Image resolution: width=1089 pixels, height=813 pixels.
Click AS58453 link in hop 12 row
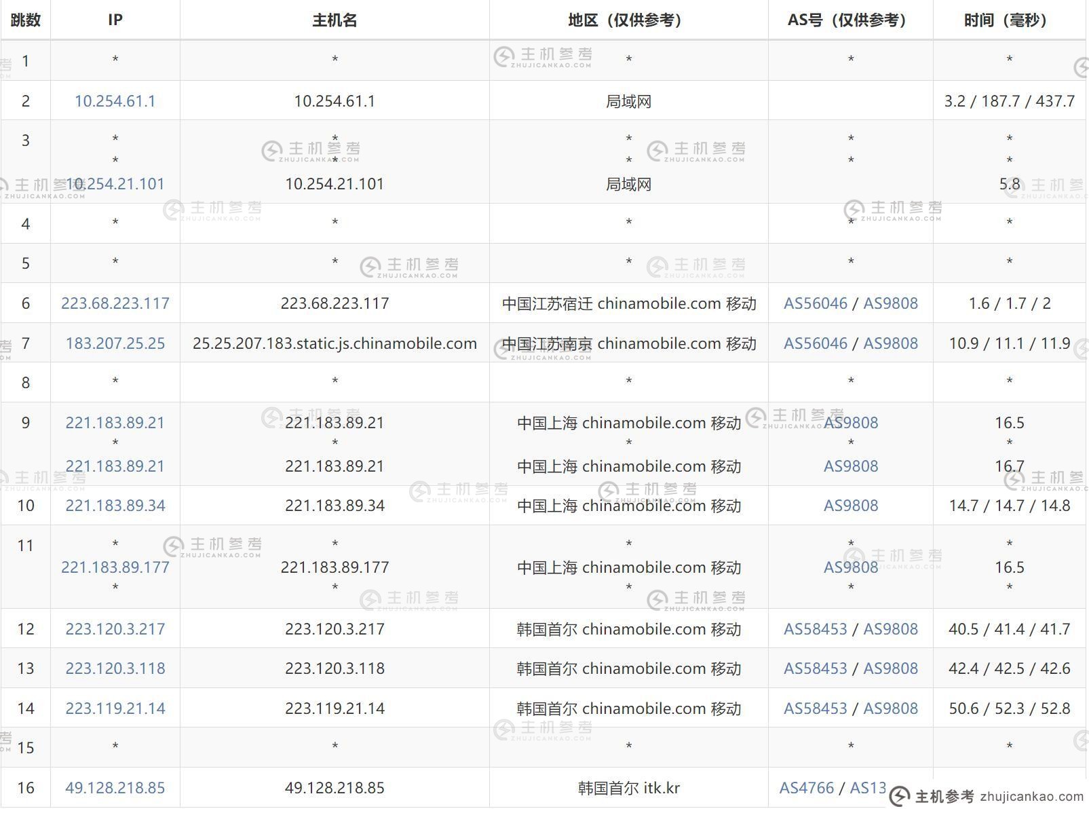pos(815,629)
